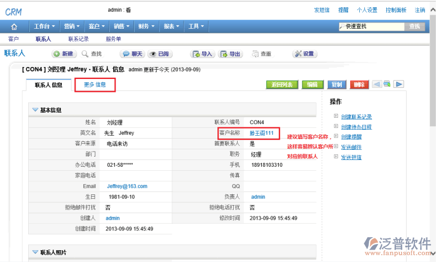
Task: Select the 联系记录 submenu item
Action: (78, 39)
